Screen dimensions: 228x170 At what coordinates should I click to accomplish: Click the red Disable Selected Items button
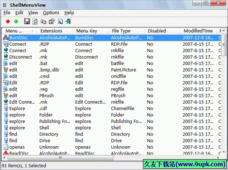pyautogui.click(x=8, y=22)
